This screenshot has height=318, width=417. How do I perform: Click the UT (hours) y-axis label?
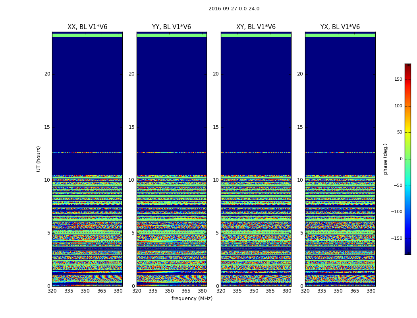(39, 159)
